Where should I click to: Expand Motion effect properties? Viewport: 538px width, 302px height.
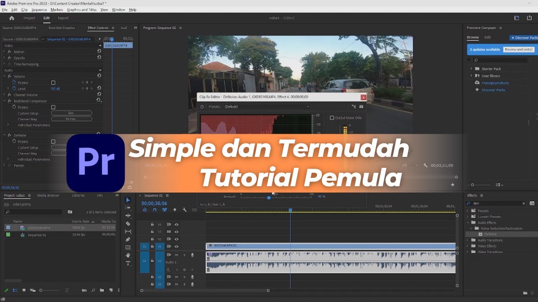pyautogui.click(x=4, y=52)
